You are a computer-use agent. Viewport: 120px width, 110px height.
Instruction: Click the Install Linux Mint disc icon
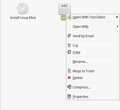coord(23,9)
